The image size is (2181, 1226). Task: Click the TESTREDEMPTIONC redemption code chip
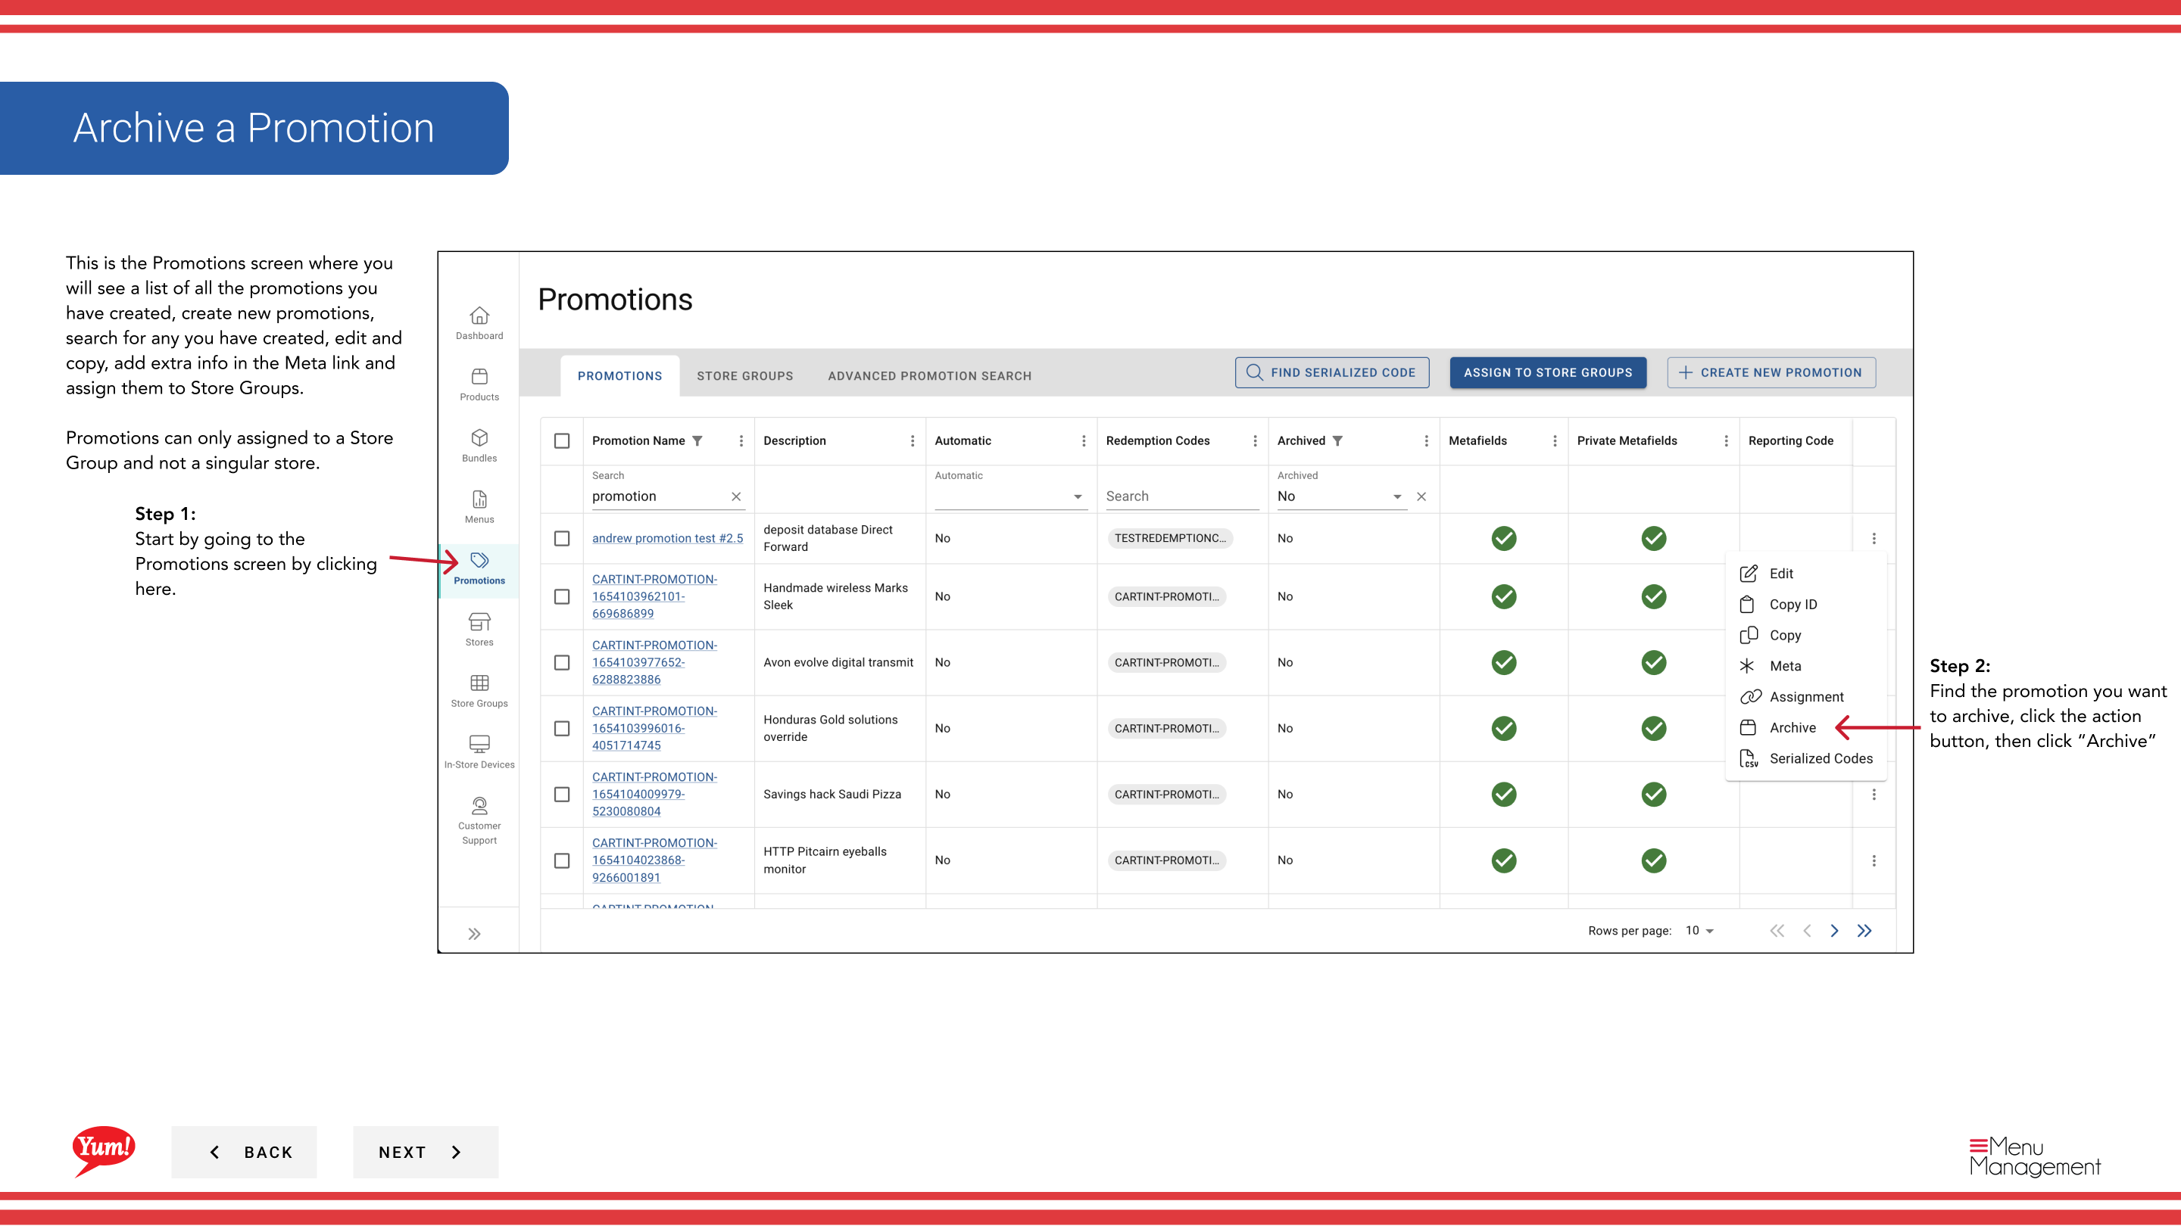click(x=1170, y=538)
